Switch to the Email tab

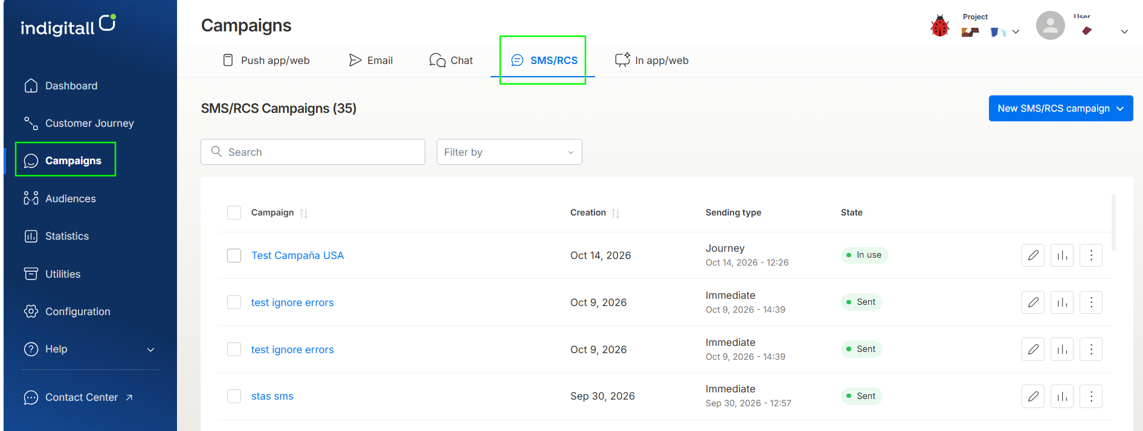tap(371, 60)
